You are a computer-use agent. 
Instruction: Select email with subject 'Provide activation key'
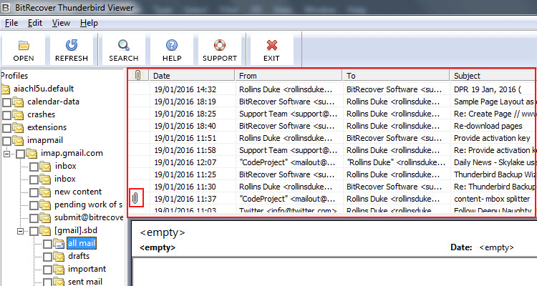tap(332, 138)
